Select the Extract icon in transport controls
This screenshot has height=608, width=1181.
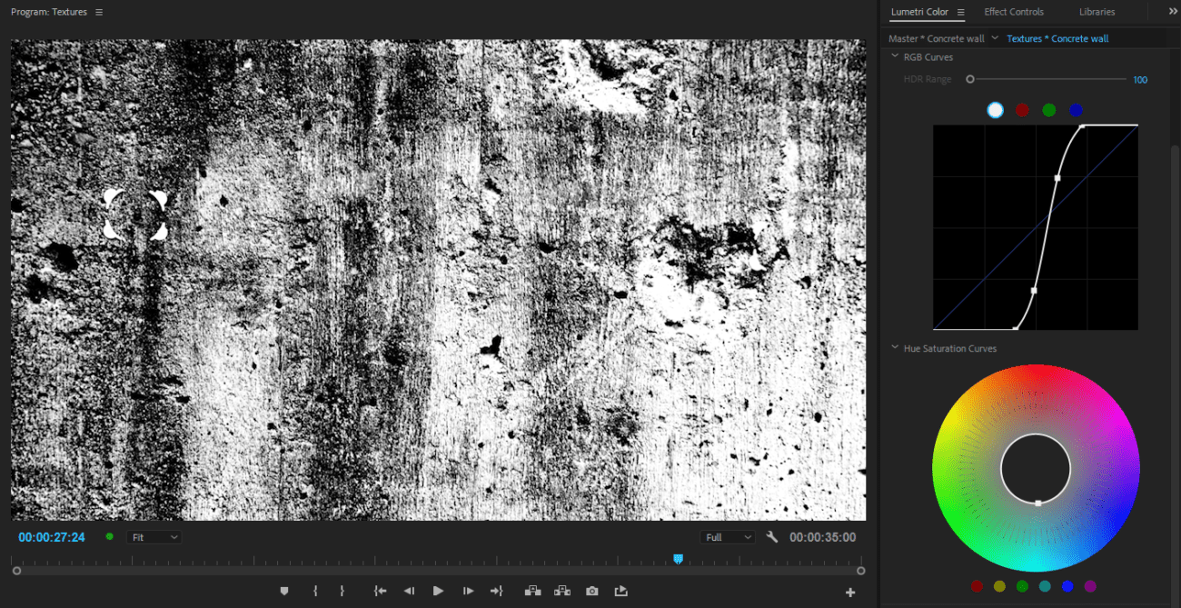click(x=562, y=591)
